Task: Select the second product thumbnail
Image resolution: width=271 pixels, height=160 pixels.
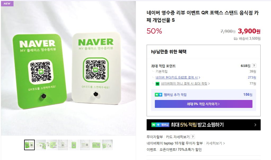Action: [x=41, y=145]
